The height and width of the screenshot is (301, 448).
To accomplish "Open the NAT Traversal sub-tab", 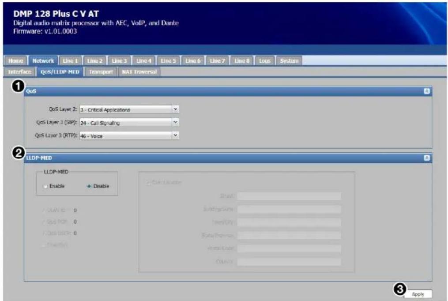I will [x=139, y=72].
